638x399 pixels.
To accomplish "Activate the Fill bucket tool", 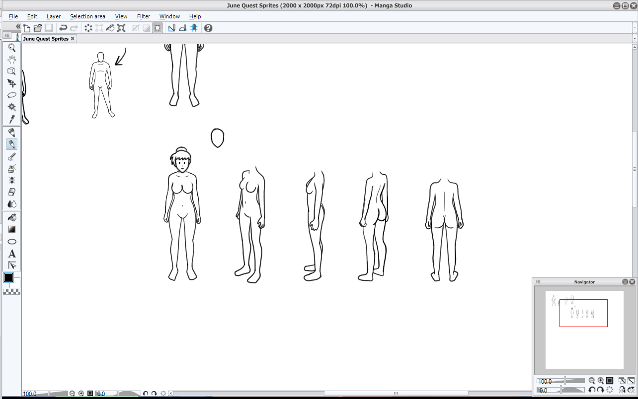I will click(12, 217).
